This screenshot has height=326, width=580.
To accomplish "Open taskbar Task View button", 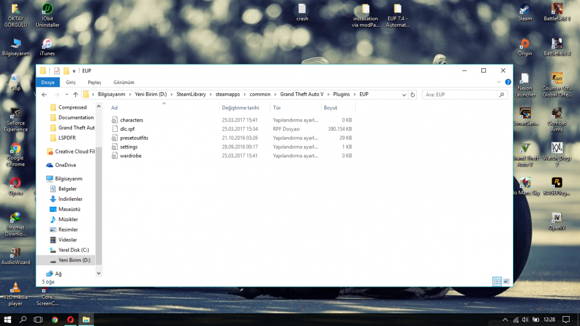I will pyautogui.click(x=38, y=320).
